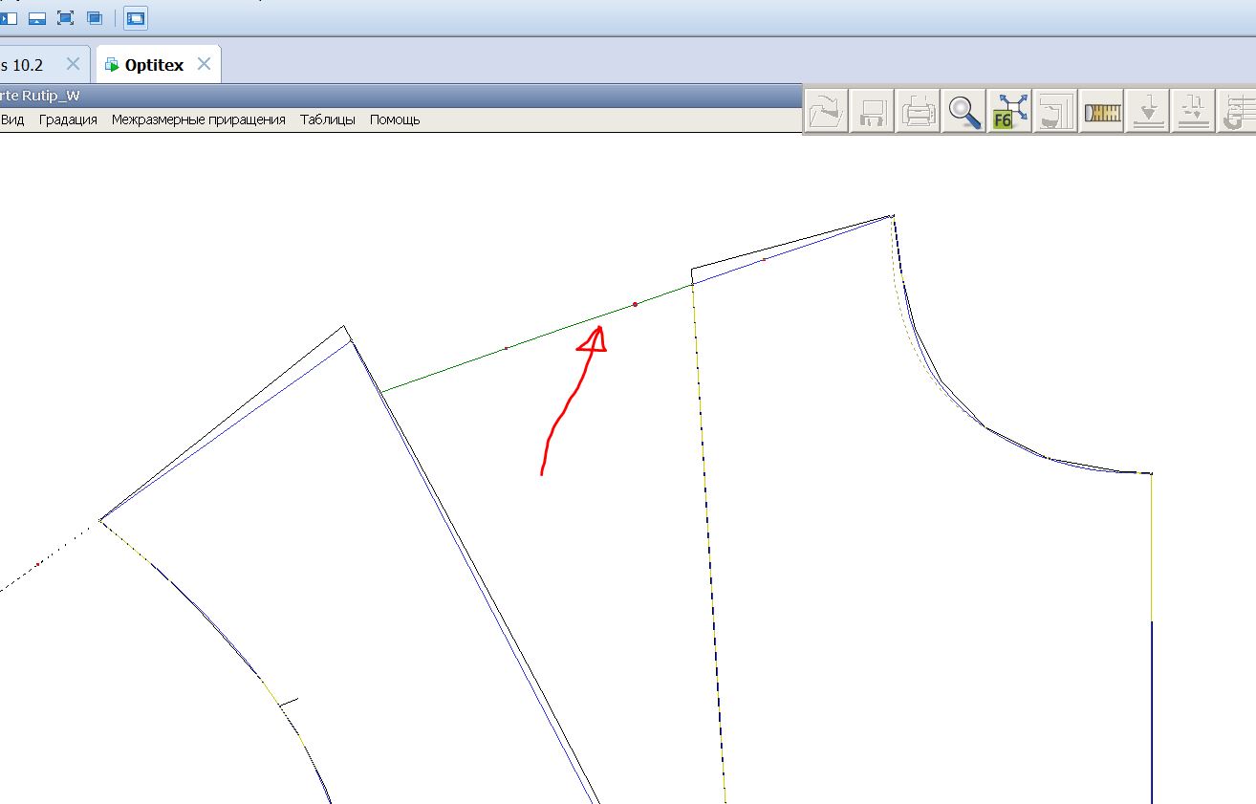The height and width of the screenshot is (804, 1256).
Task: Click the save diskette toolbar icon
Action: click(x=872, y=112)
